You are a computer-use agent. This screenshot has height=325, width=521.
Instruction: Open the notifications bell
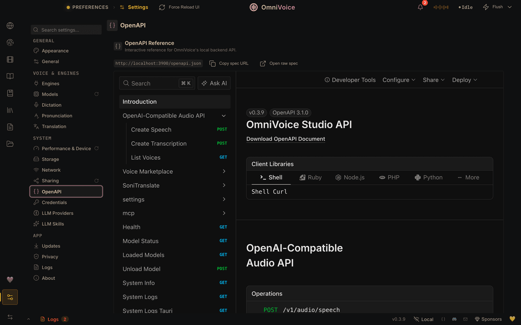tap(420, 7)
